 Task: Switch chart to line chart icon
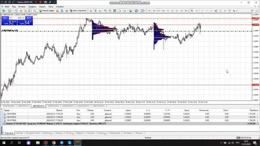click(100, 11)
